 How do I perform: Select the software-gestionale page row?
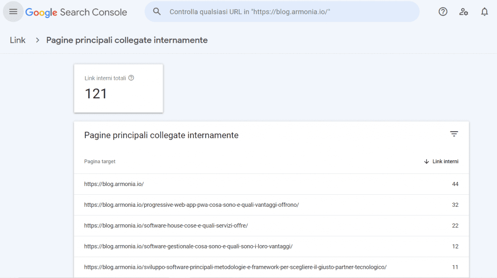click(x=188, y=247)
